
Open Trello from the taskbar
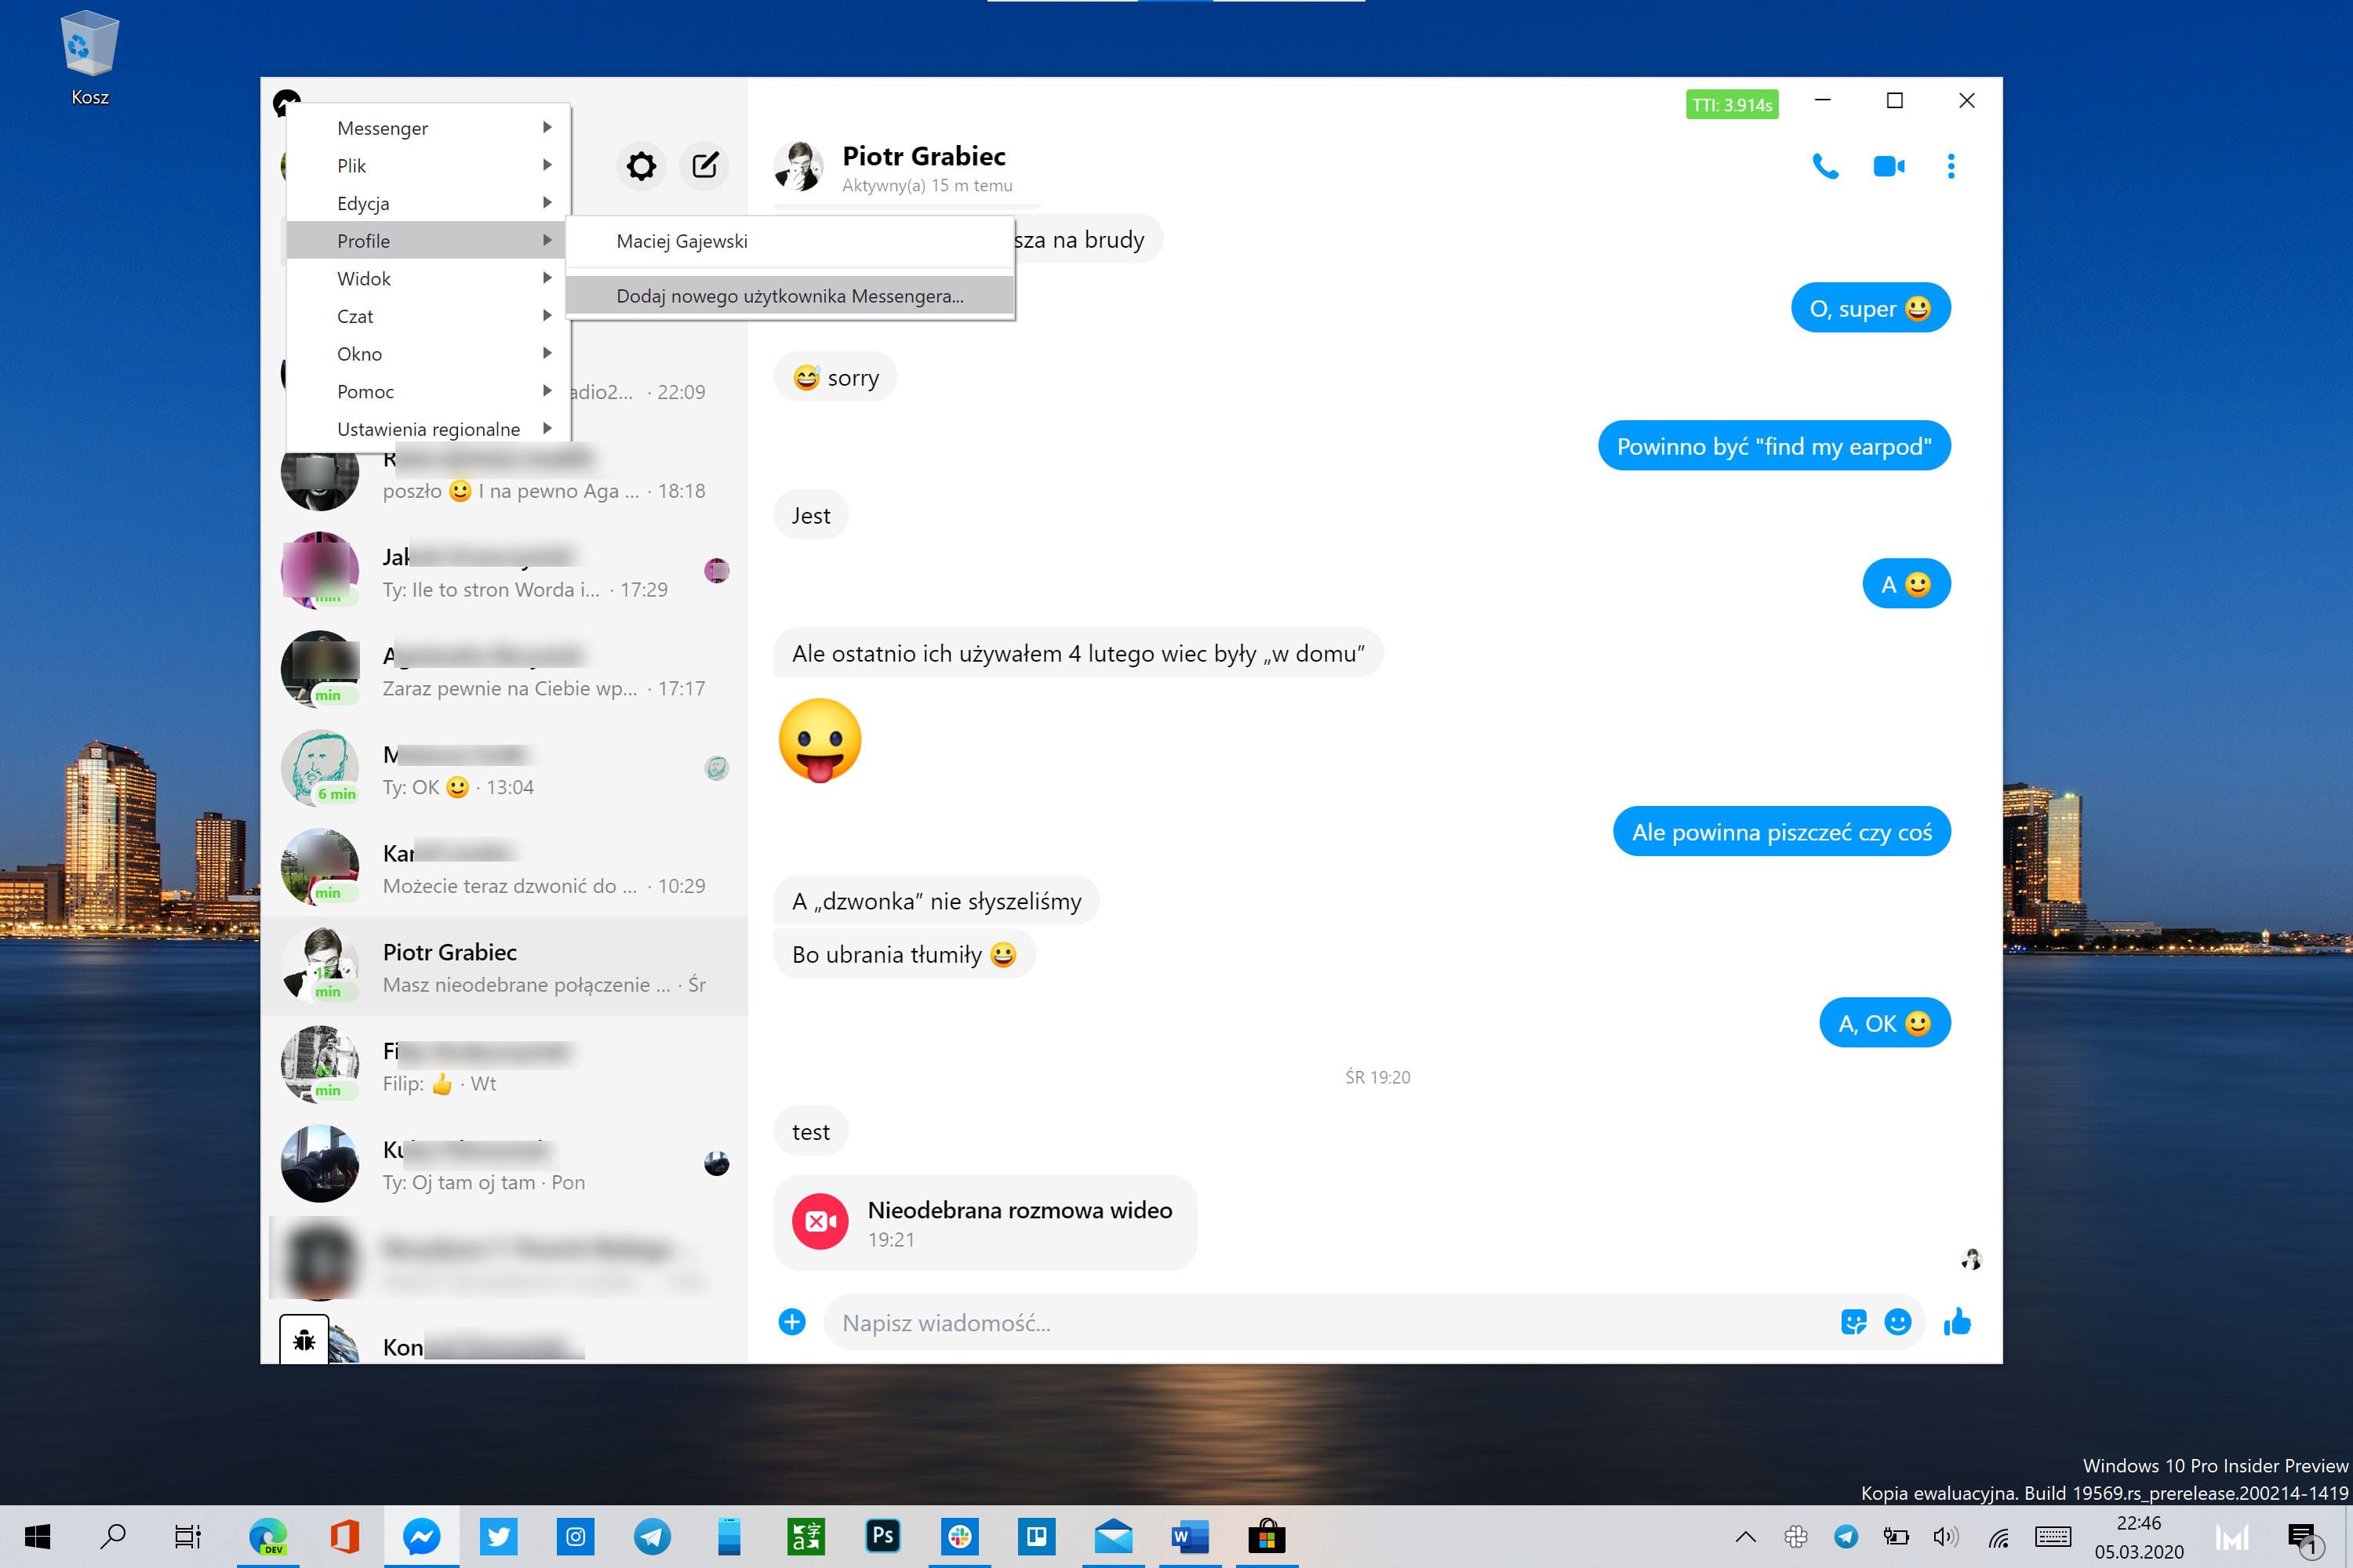(1036, 1536)
